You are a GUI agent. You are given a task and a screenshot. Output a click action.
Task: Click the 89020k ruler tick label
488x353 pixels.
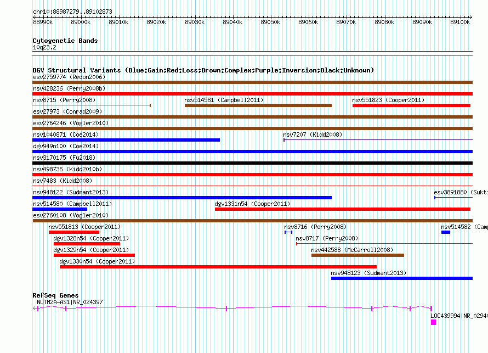(x=156, y=22)
